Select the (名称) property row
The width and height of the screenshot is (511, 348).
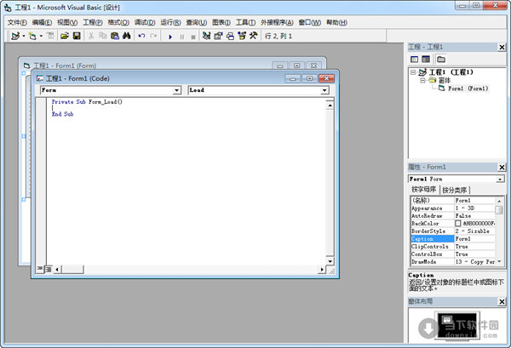pyautogui.click(x=453, y=200)
